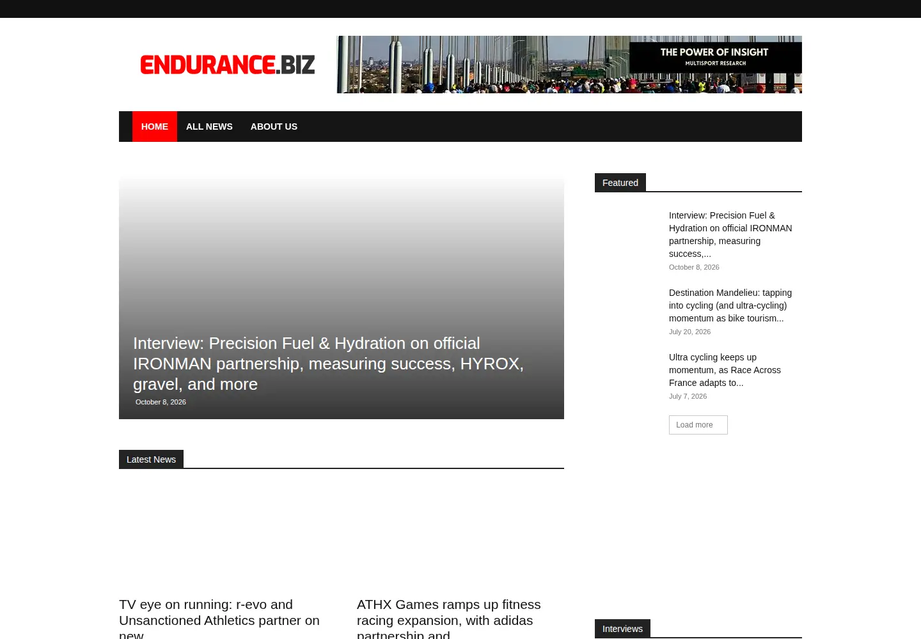Open sidebar article on Precision Fuel & Hydration
This screenshot has width=921, height=639.
coord(730,235)
